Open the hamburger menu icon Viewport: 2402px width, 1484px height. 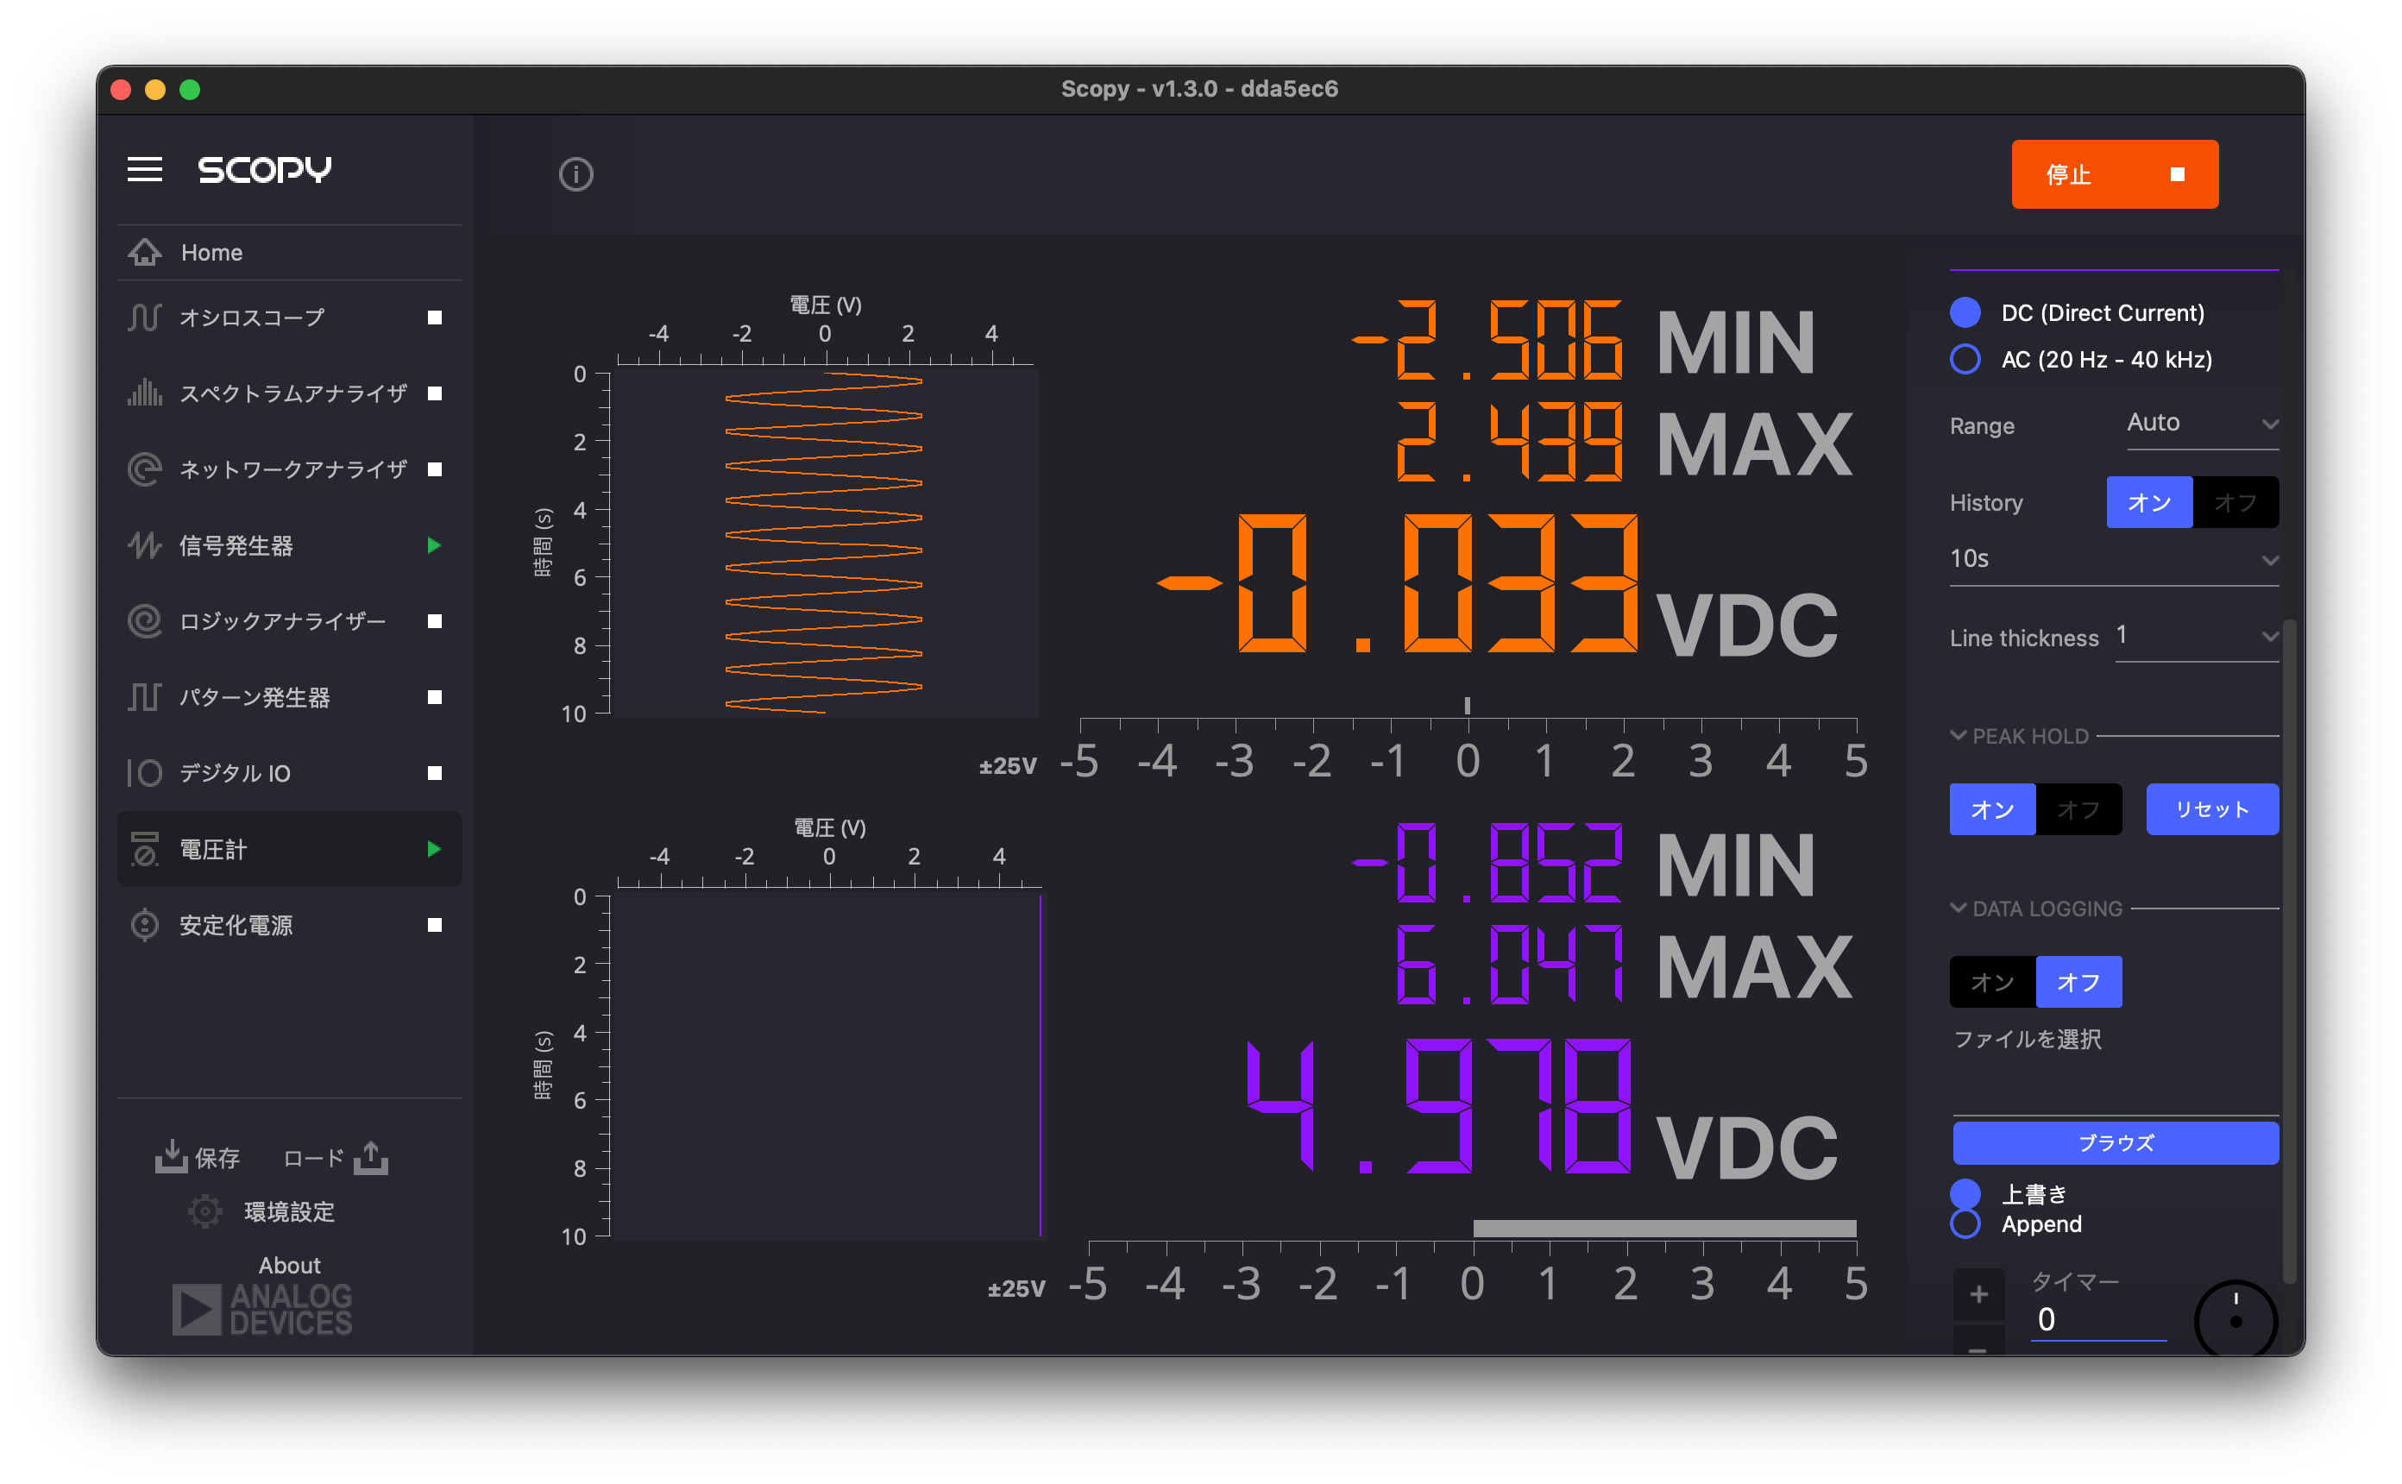[x=145, y=170]
